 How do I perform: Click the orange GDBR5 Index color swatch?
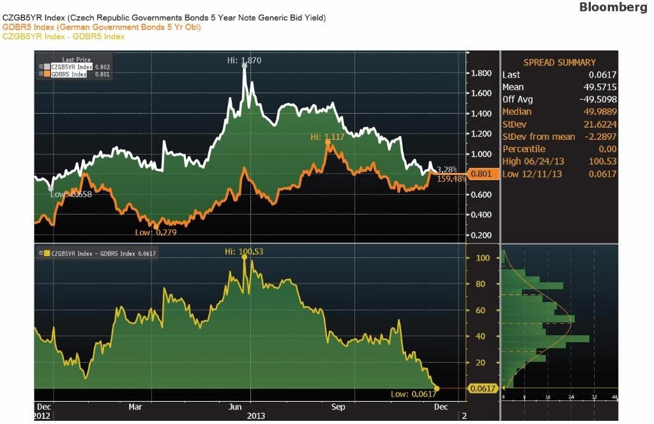pyautogui.click(x=47, y=74)
